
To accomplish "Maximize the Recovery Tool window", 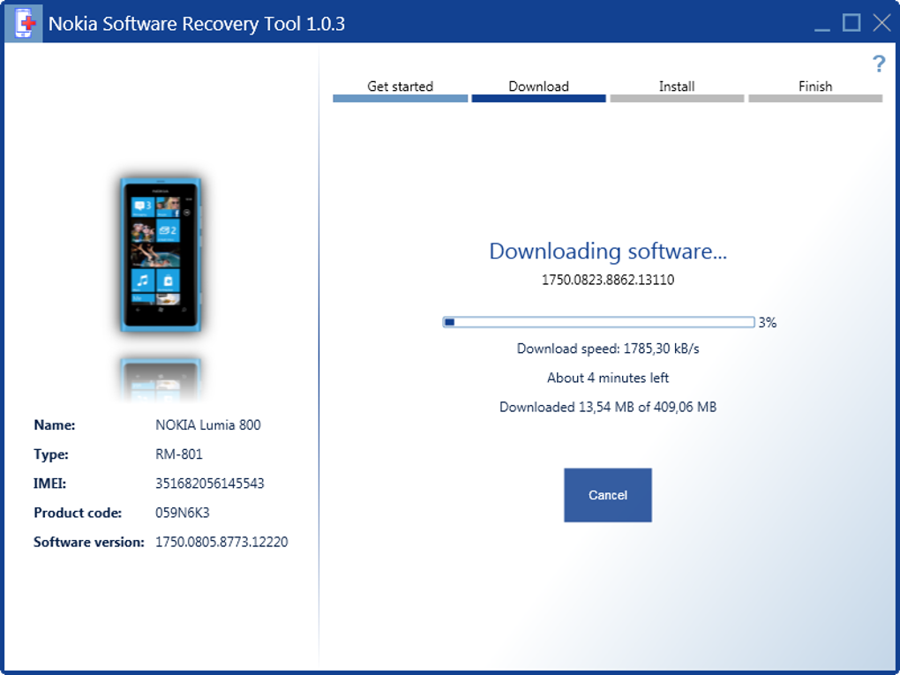I will [x=851, y=23].
